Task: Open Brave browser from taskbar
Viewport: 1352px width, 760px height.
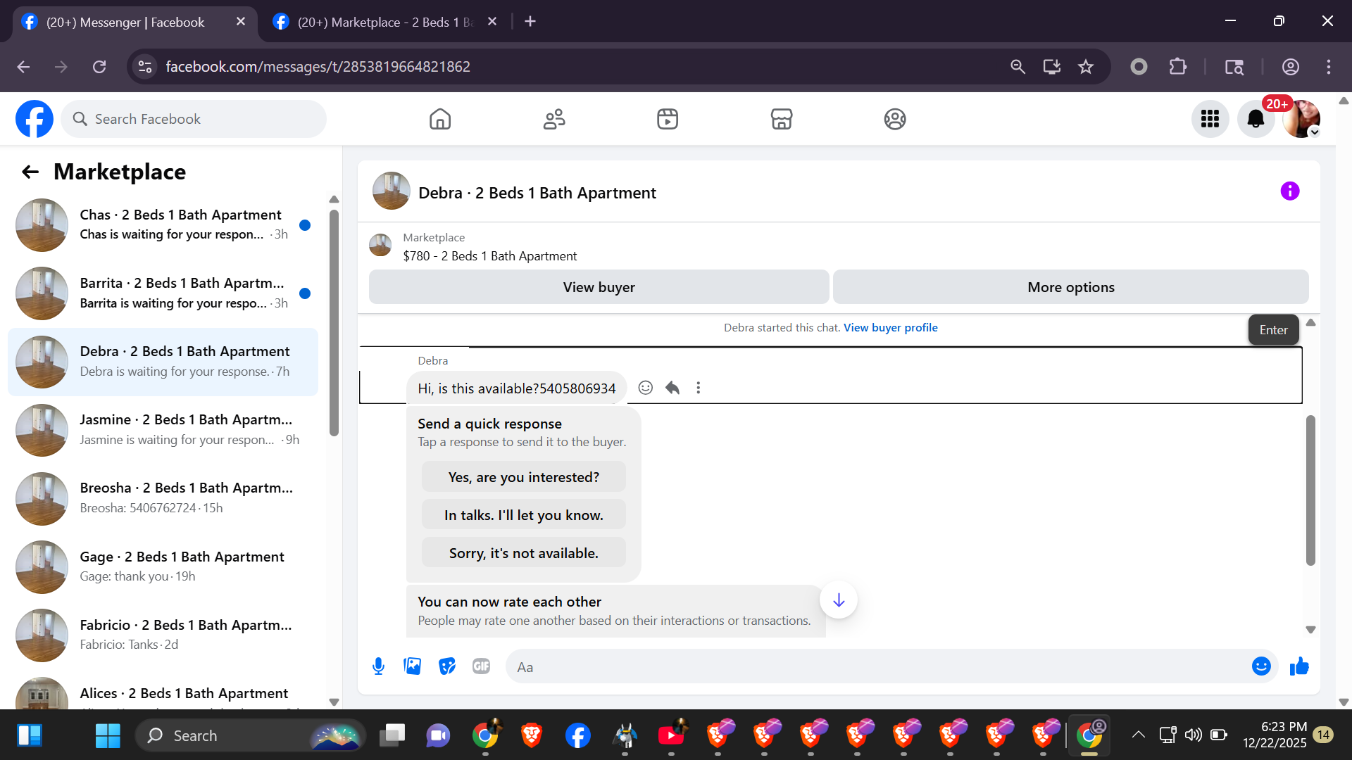Action: point(531,735)
